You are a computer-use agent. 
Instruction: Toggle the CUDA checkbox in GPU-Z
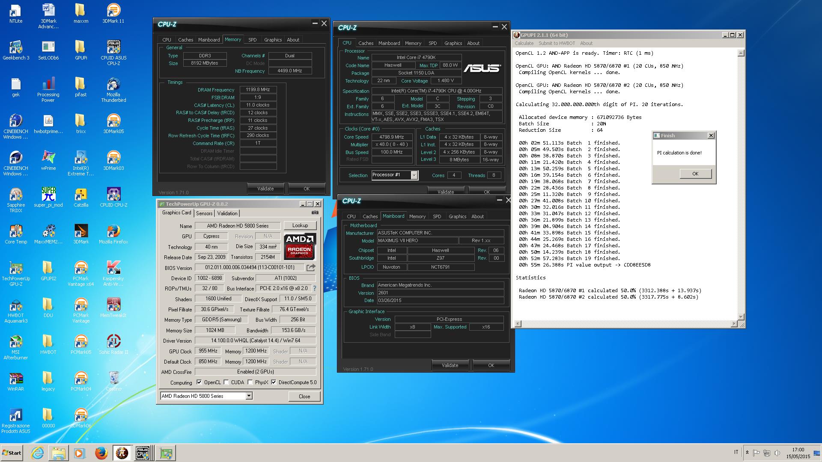tap(226, 382)
